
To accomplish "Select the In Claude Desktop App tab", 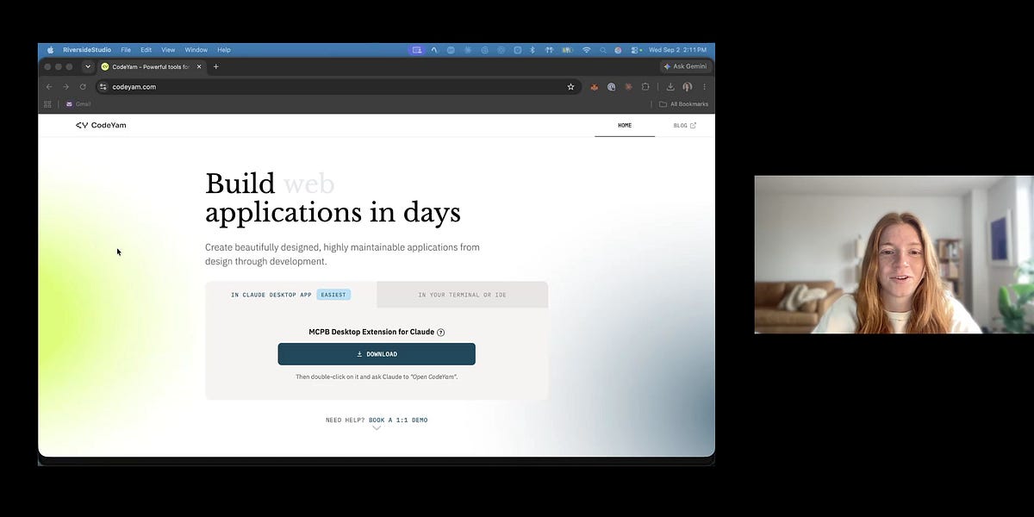I will click(291, 295).
